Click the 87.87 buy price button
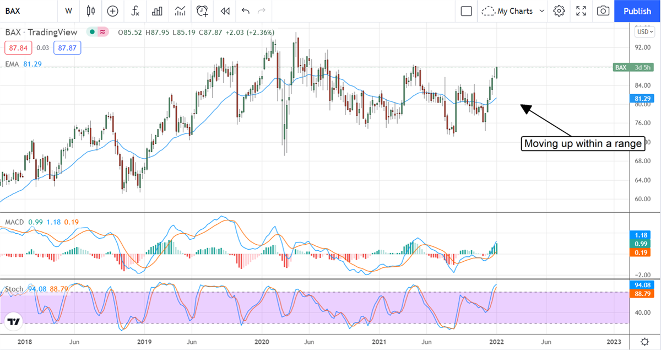 (67, 48)
